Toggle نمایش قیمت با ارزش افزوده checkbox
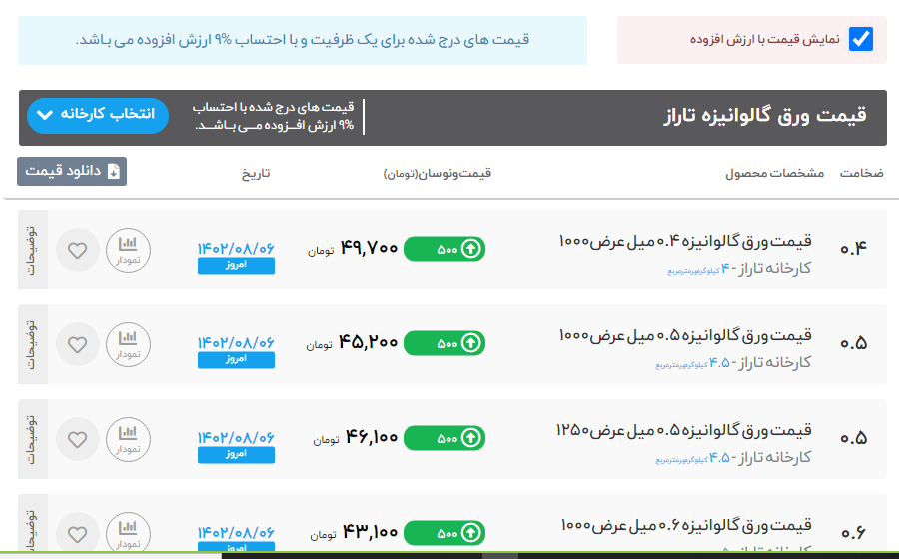The width and height of the screenshot is (899, 559). 860,40
